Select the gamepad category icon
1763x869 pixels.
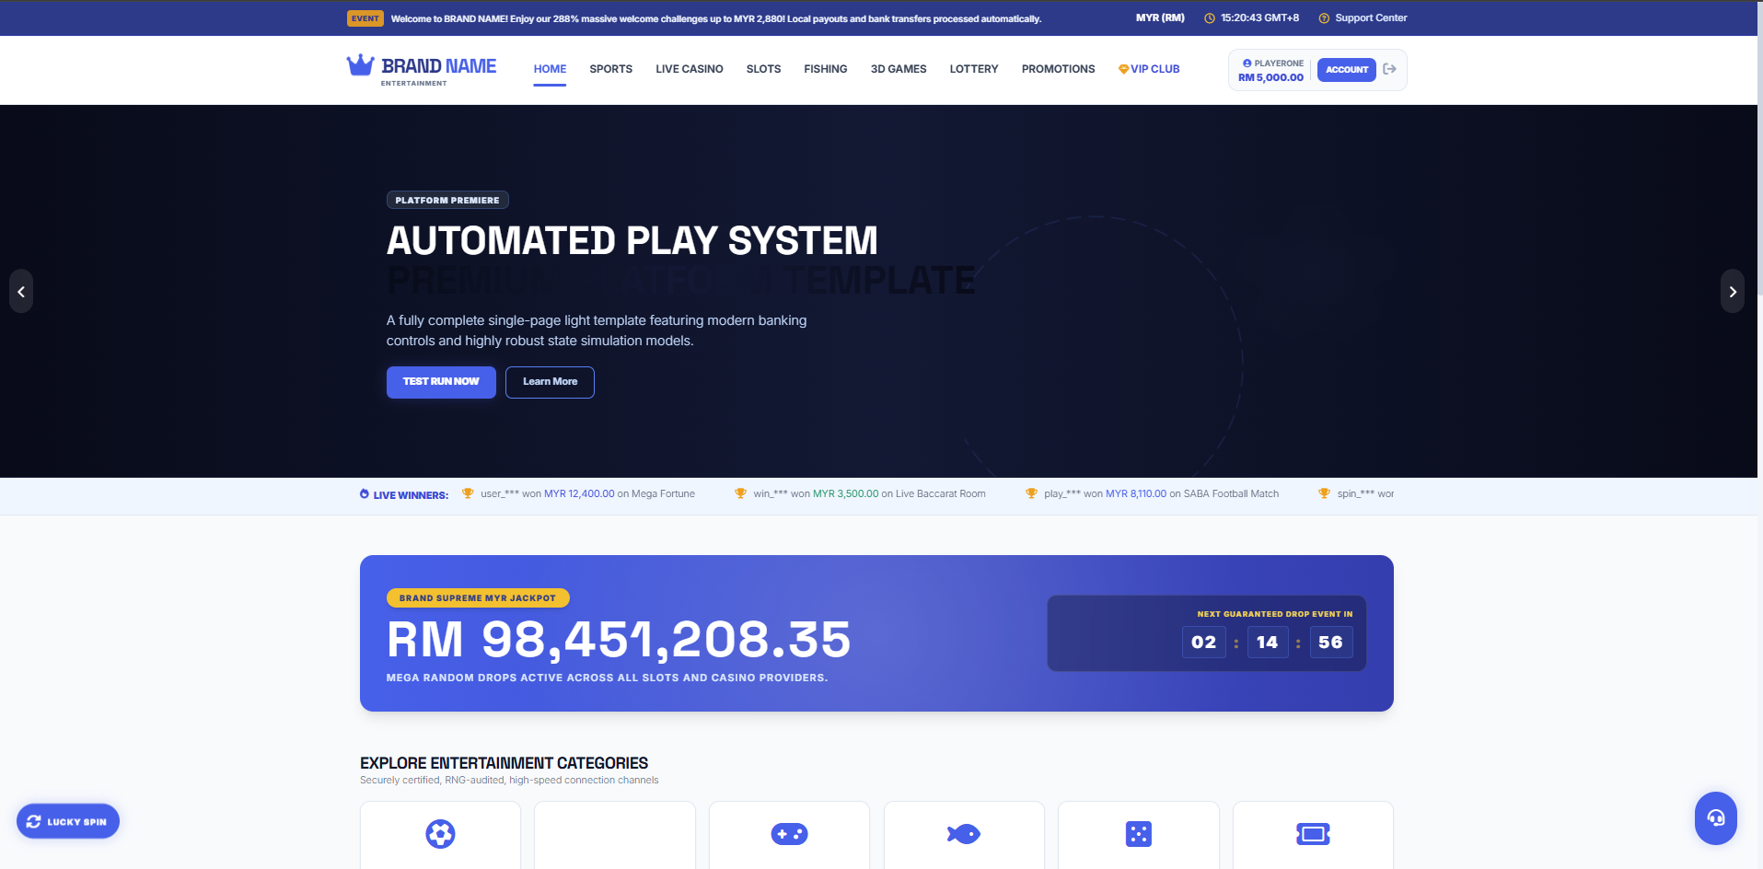(x=789, y=834)
